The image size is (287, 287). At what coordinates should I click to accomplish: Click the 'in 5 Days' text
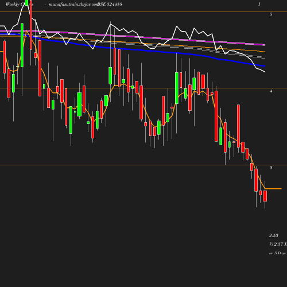277,253
